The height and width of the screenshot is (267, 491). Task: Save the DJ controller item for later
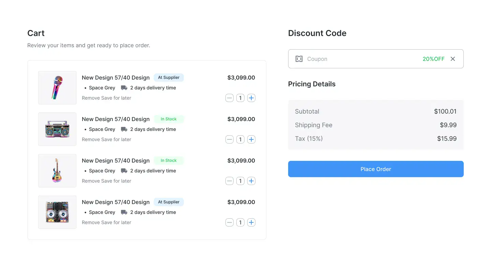click(x=116, y=222)
